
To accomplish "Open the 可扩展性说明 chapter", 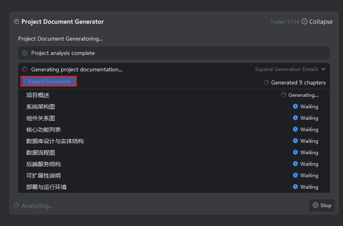I will 43,176.
